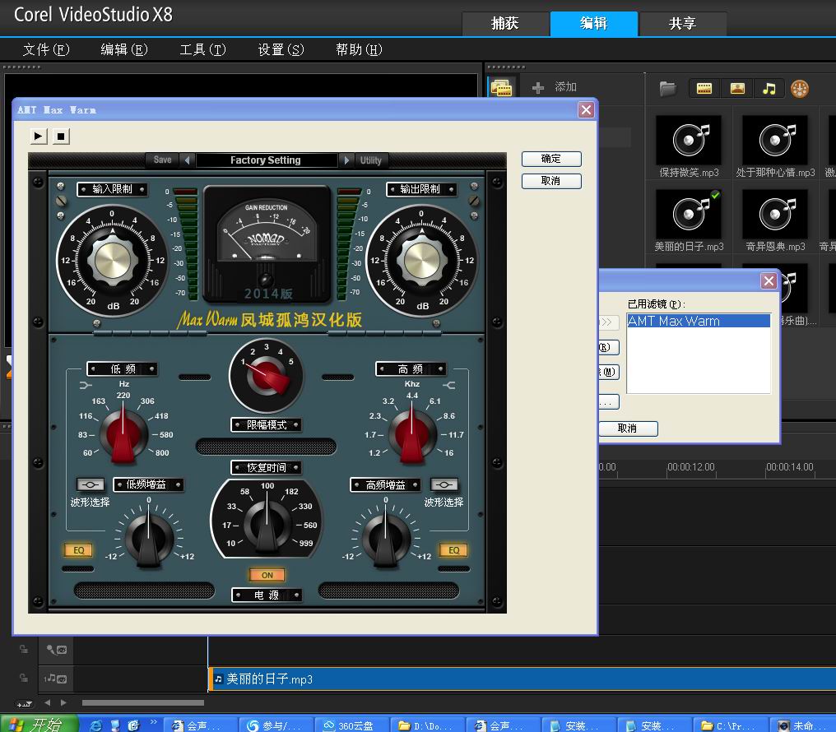Click the high shelf filter icon
Screen dimensions: 836x732
(449, 385)
